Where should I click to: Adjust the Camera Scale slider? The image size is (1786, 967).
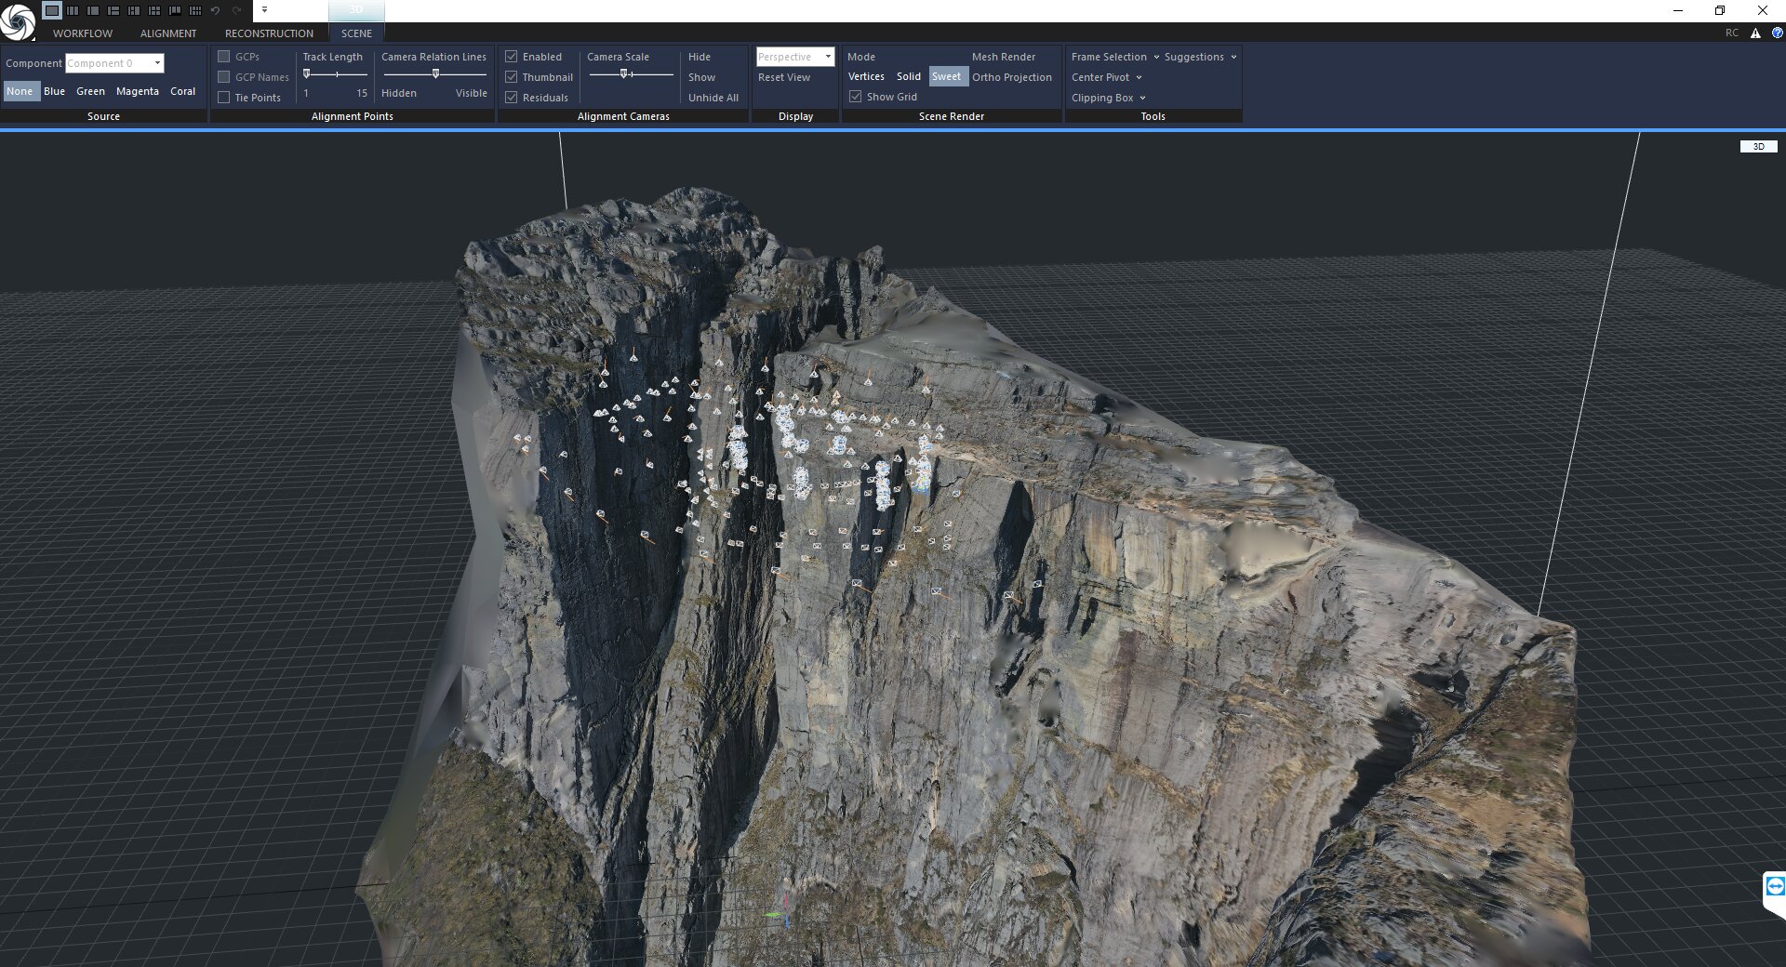pyautogui.click(x=624, y=73)
